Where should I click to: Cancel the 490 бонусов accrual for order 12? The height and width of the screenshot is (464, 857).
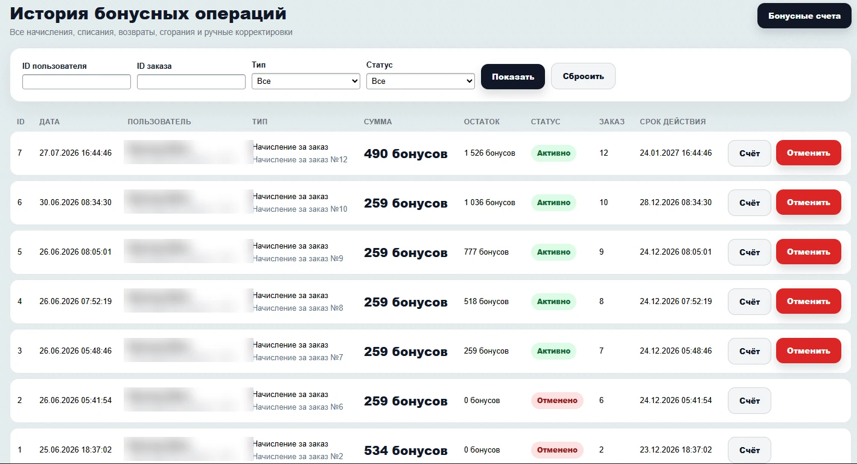809,153
